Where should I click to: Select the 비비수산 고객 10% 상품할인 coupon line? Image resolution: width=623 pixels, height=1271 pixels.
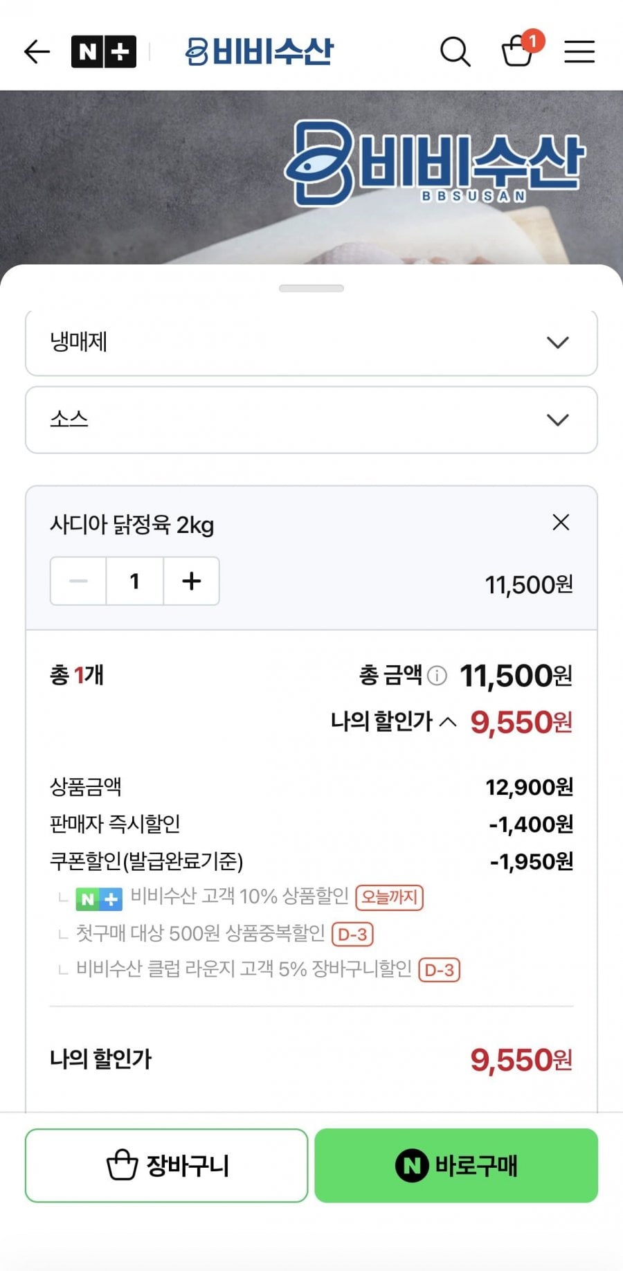coord(239,897)
